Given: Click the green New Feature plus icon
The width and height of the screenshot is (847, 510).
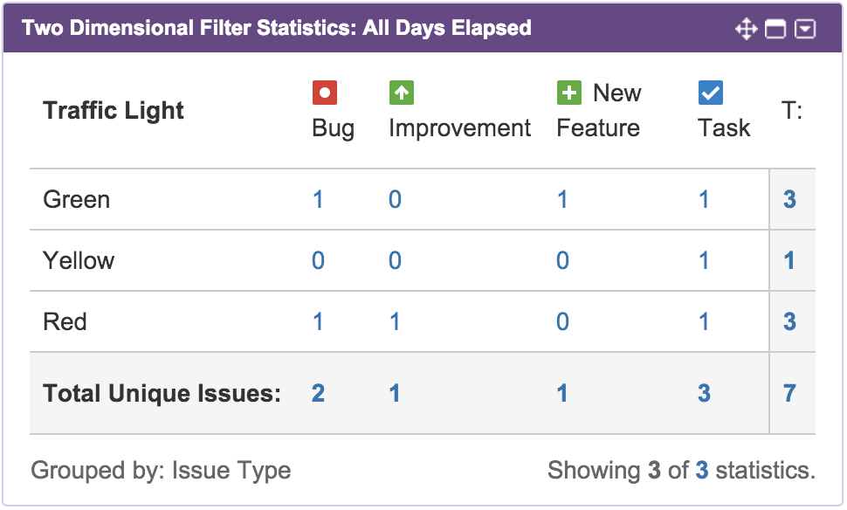Looking at the screenshot, I should click(x=569, y=93).
